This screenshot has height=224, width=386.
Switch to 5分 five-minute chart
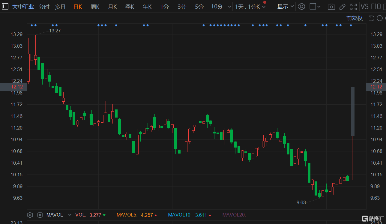[199, 7]
